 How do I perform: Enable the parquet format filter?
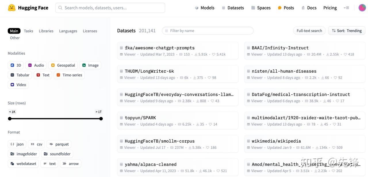59,144
